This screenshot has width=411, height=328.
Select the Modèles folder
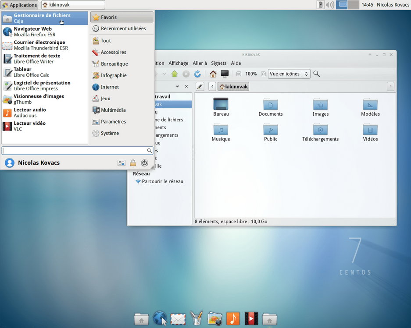pyautogui.click(x=370, y=107)
